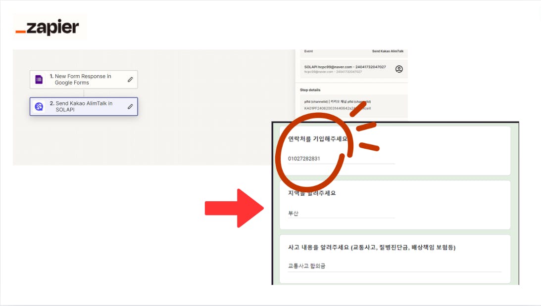Image resolution: width=541 pixels, height=306 pixels.
Task: Click the region answer field 부산
Action: [342, 213]
